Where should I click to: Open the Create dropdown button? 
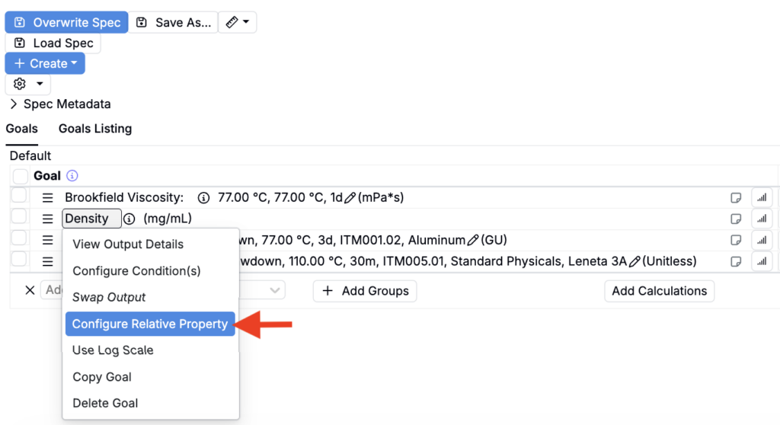point(45,64)
